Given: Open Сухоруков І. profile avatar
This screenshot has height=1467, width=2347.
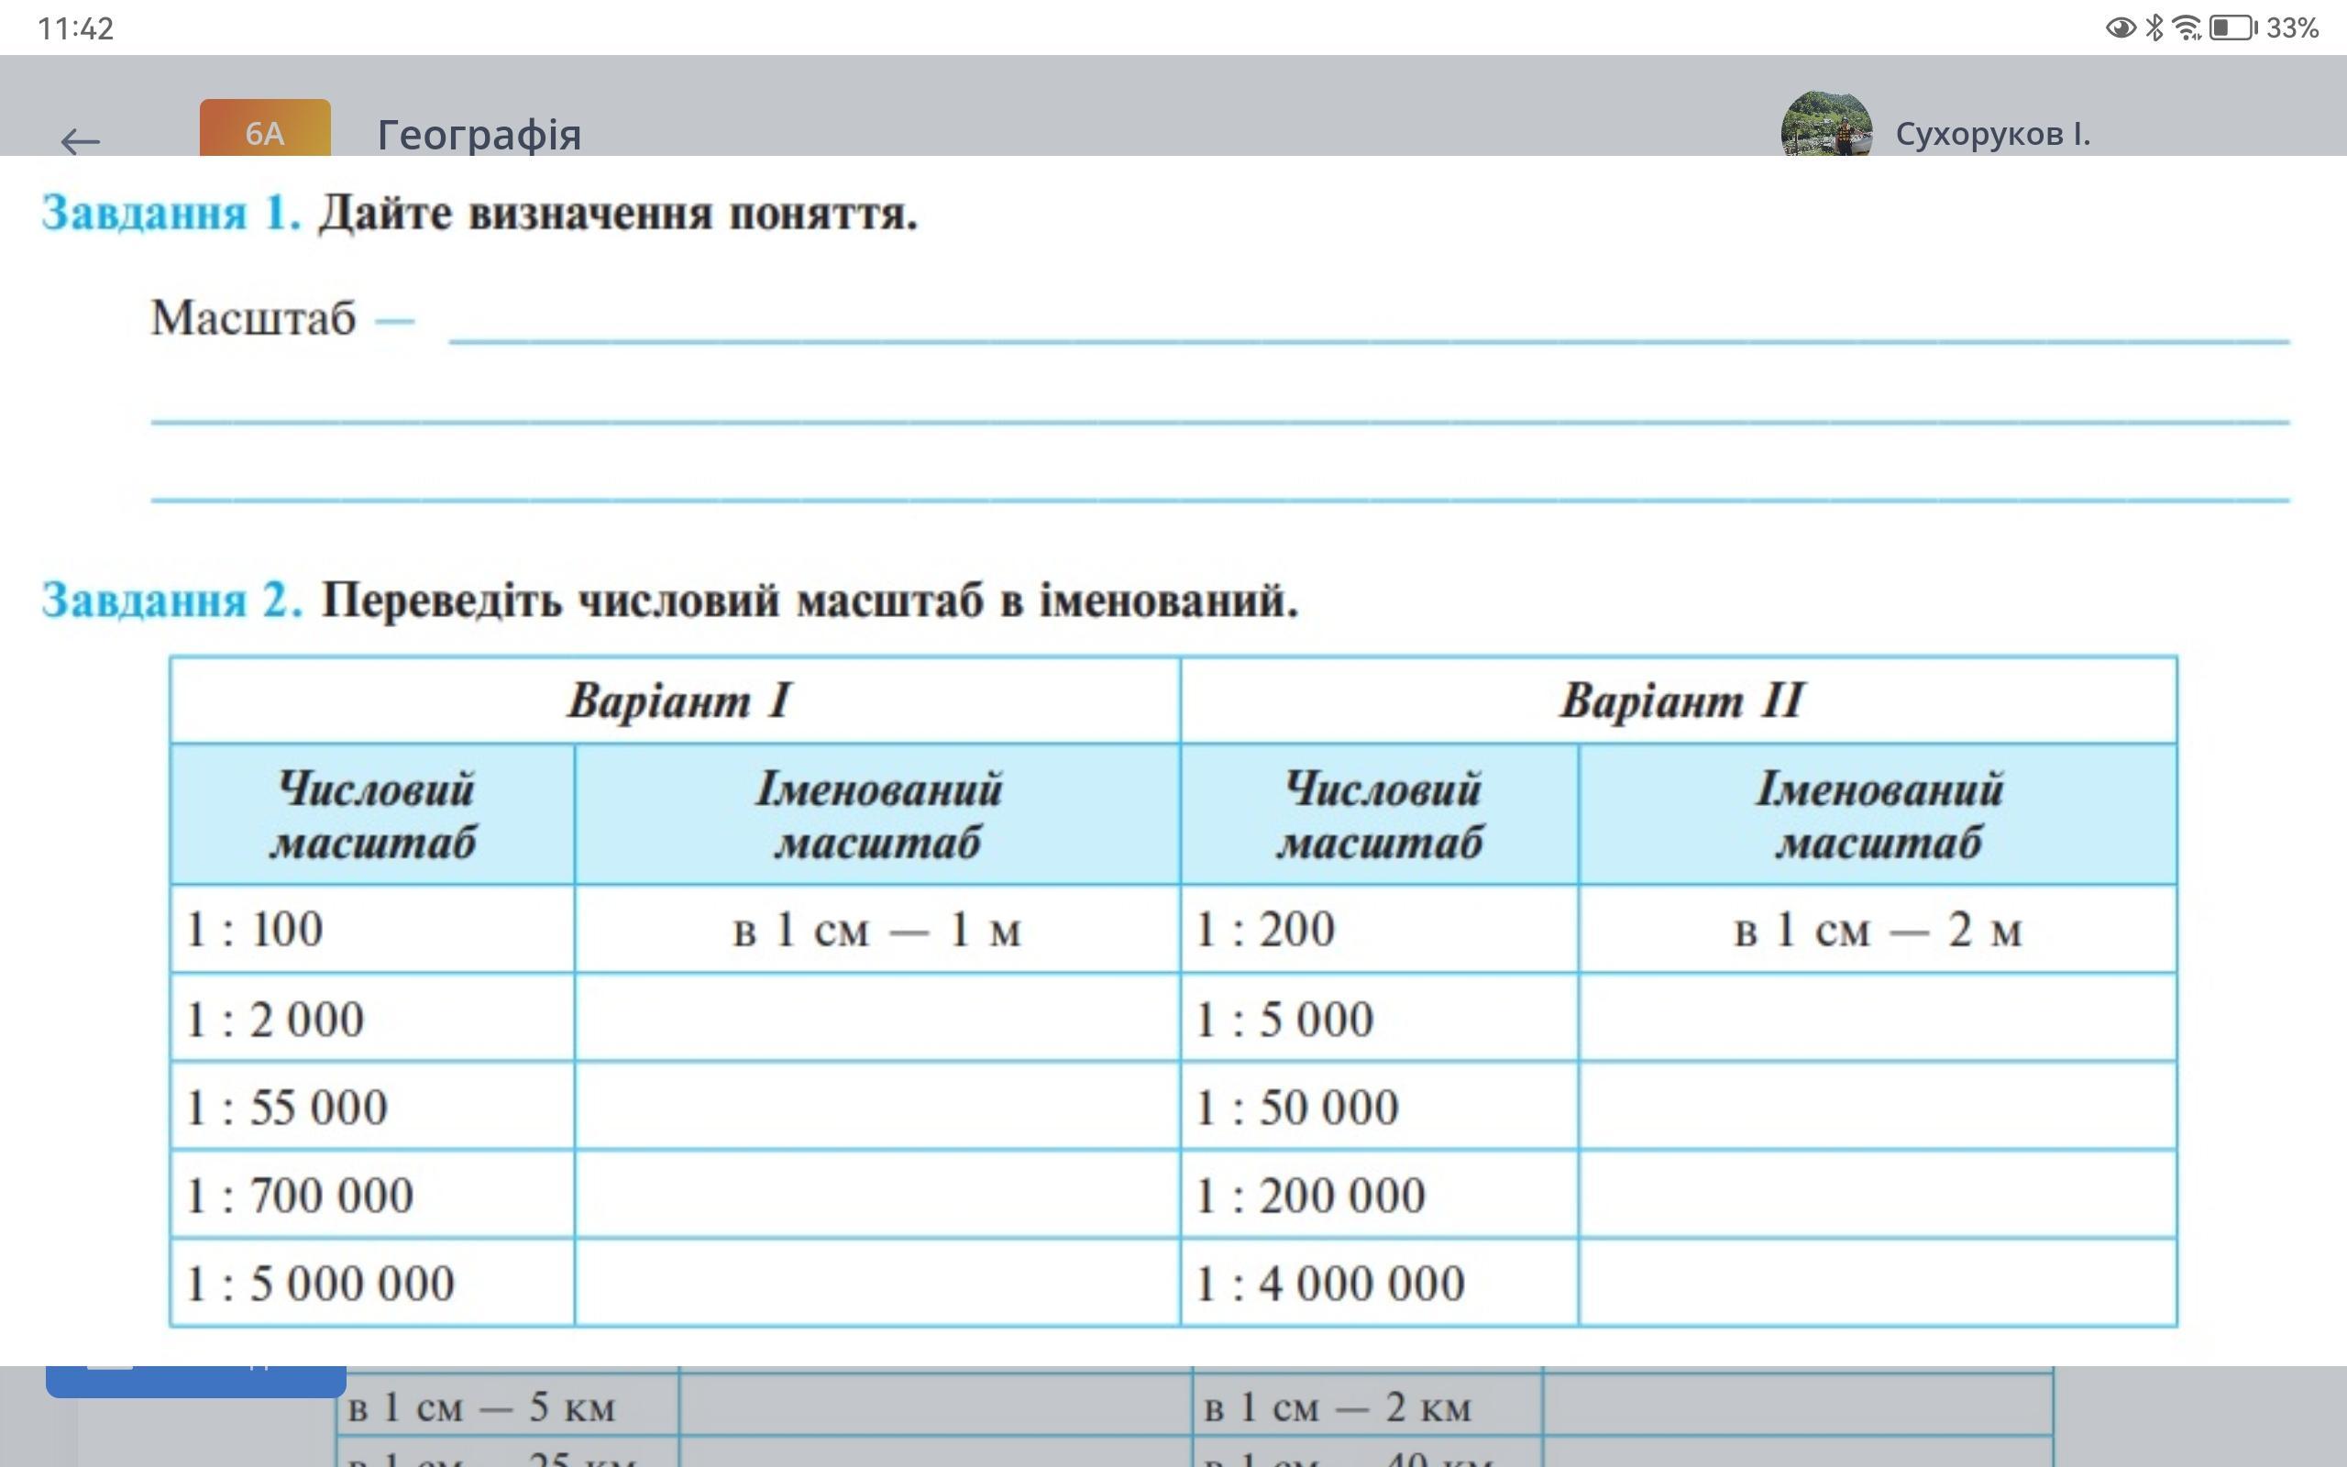Looking at the screenshot, I should coord(1826,124).
